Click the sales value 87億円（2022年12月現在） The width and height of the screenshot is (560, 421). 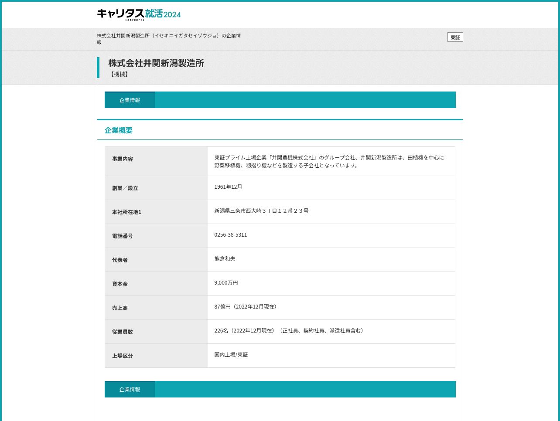coord(246,307)
